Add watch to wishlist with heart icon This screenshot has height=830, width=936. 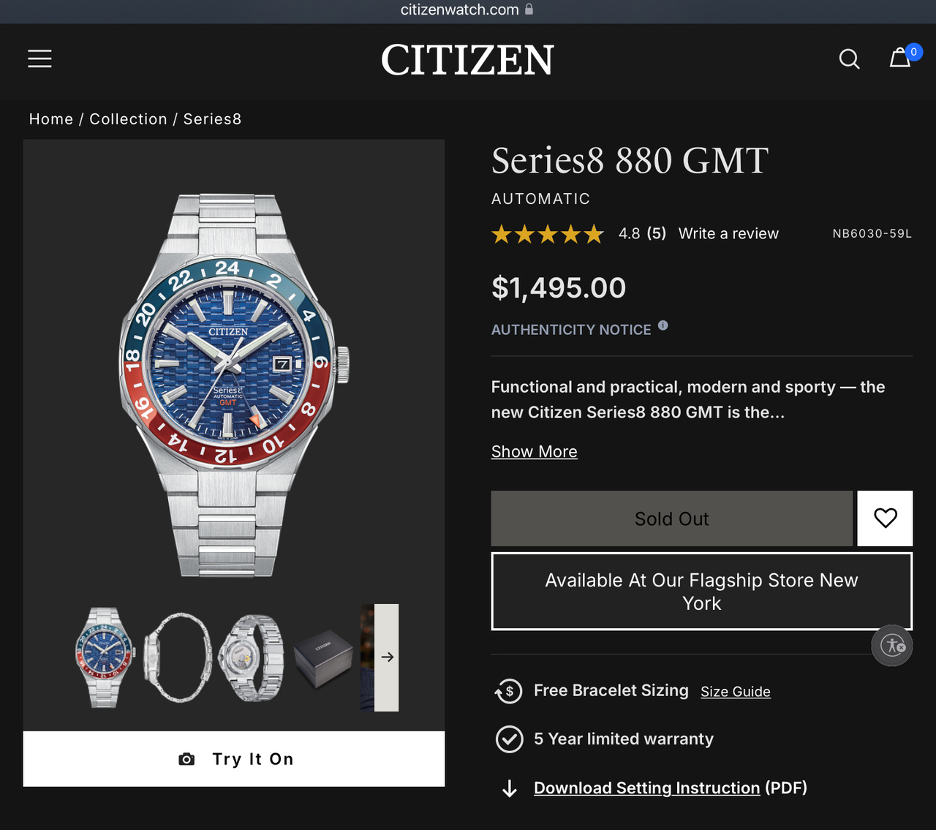pos(885,518)
